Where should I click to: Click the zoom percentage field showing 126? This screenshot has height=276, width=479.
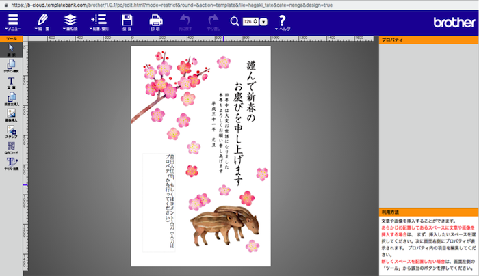(x=250, y=22)
